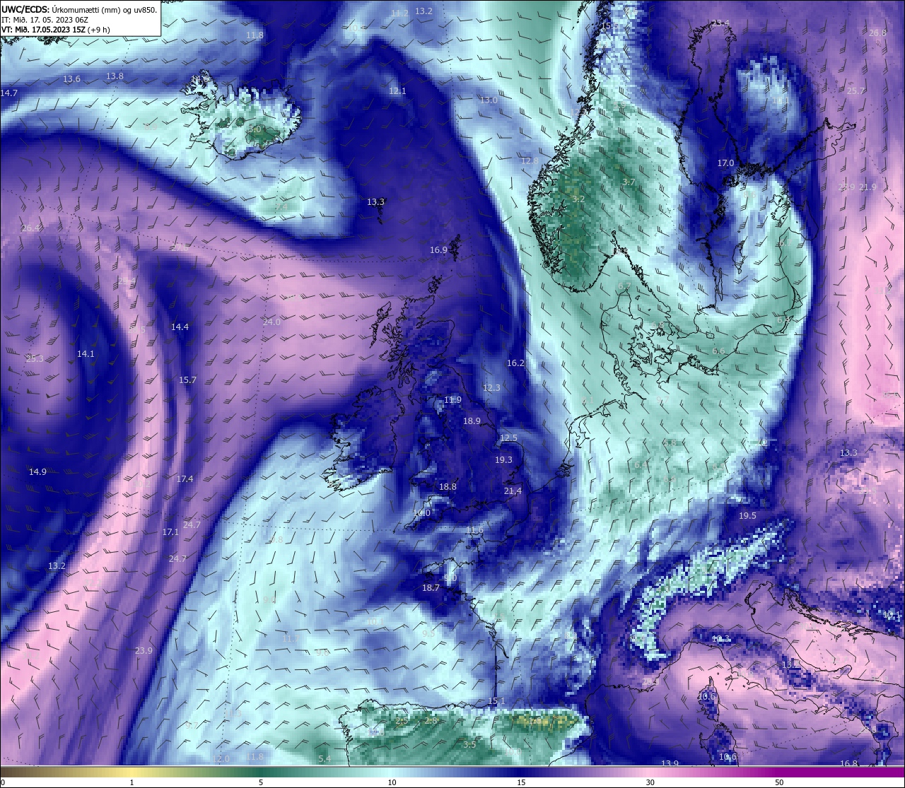Viewport: 905px width, 788px height.
Task: Click the 25.7 value near the right edge
Action: click(x=856, y=91)
